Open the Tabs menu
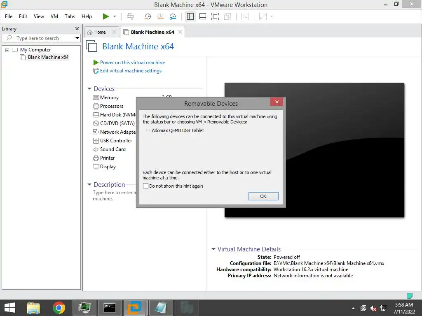Viewport: 422px width, 316px height. [x=70, y=16]
